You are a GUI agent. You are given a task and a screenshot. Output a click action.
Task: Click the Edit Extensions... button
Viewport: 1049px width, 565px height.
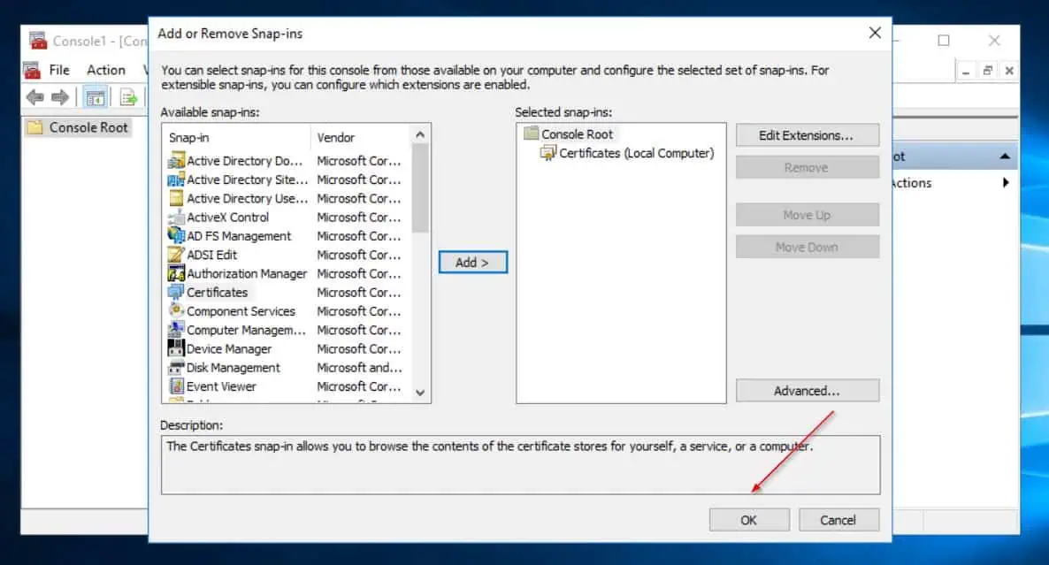(x=808, y=135)
